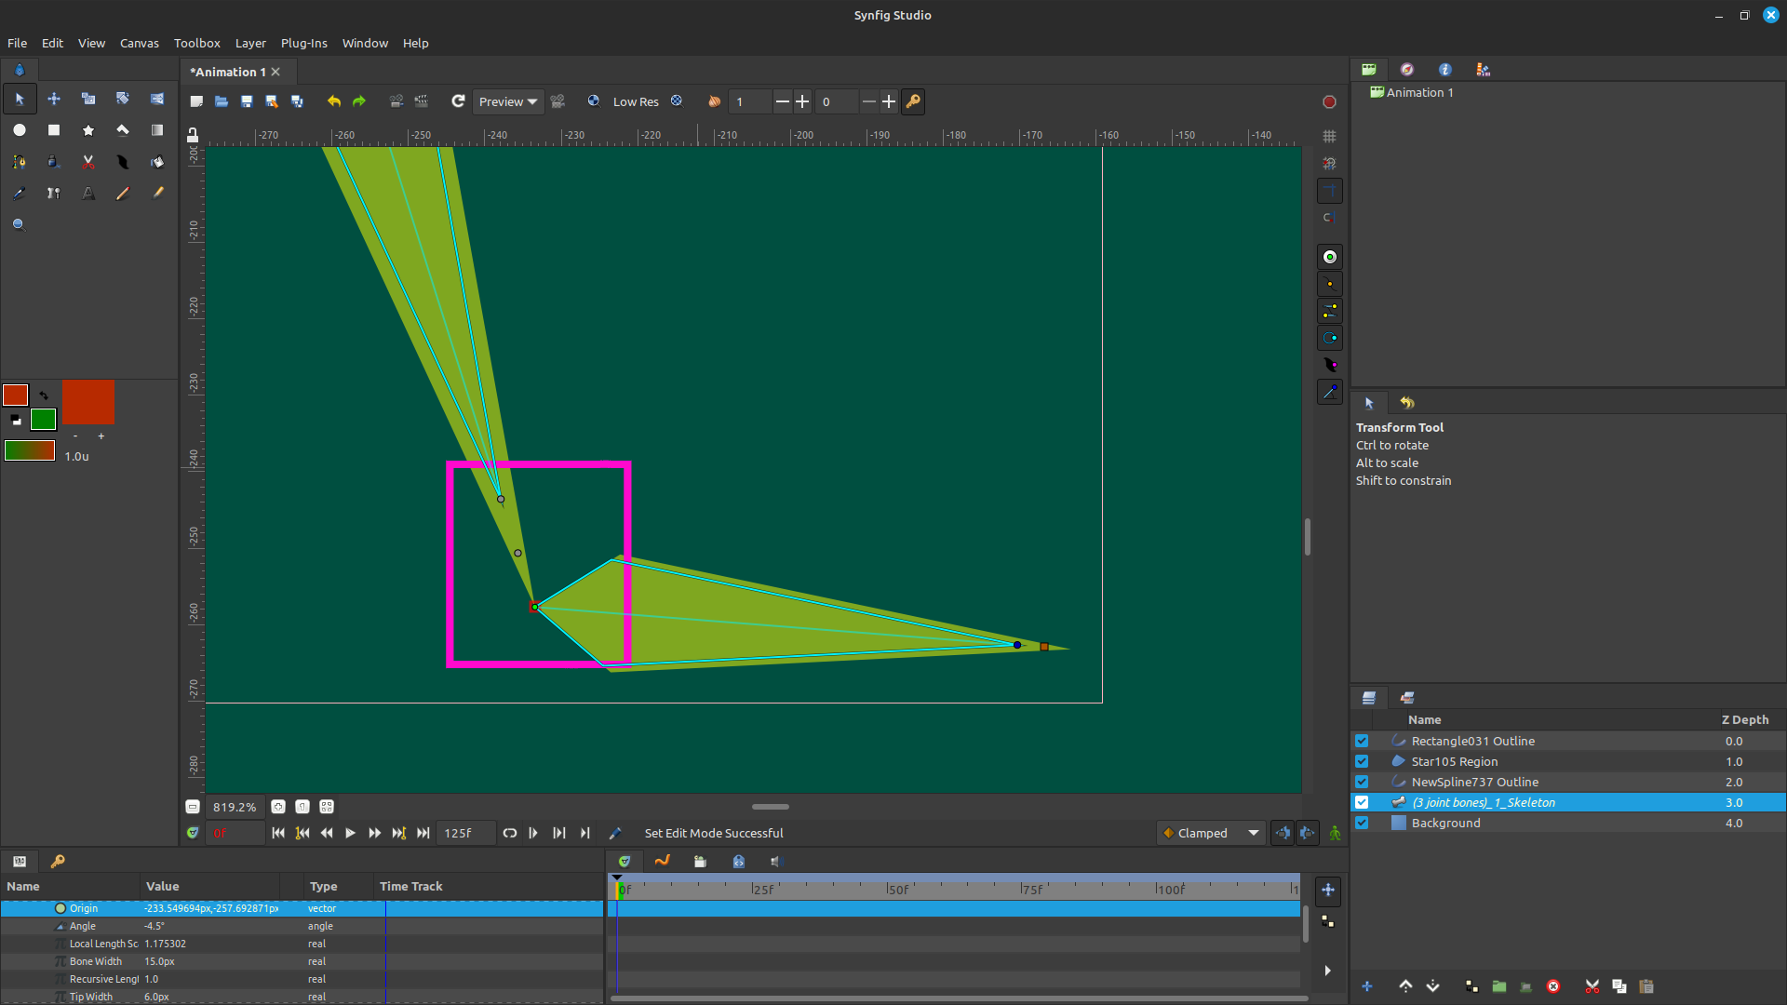1787x1005 pixels.
Task: Open the Toolbox menu
Action: [197, 43]
